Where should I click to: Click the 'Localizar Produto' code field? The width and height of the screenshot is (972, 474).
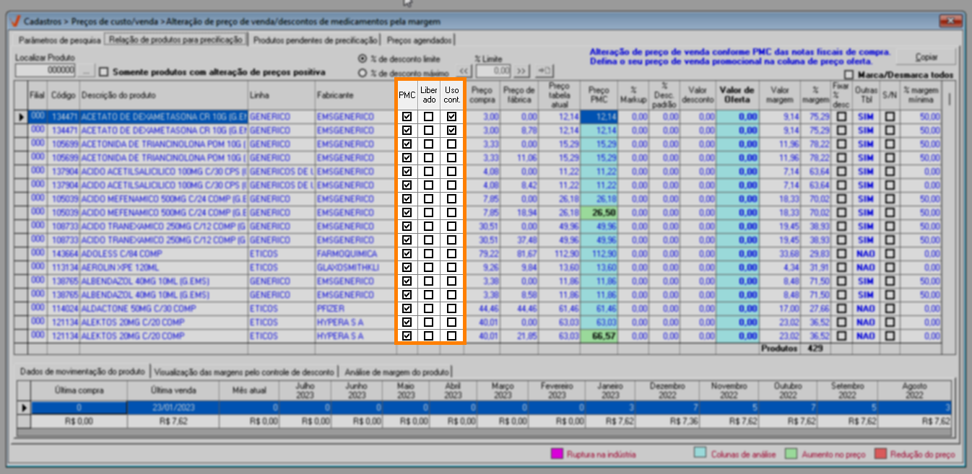(45, 71)
